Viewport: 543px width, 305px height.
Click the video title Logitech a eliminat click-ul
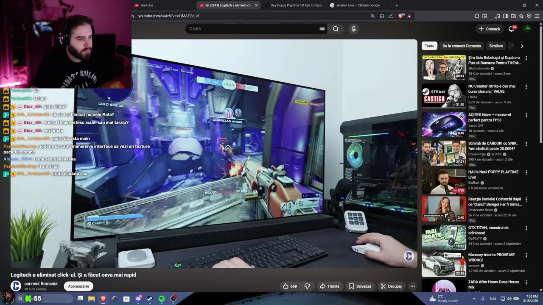pos(73,275)
